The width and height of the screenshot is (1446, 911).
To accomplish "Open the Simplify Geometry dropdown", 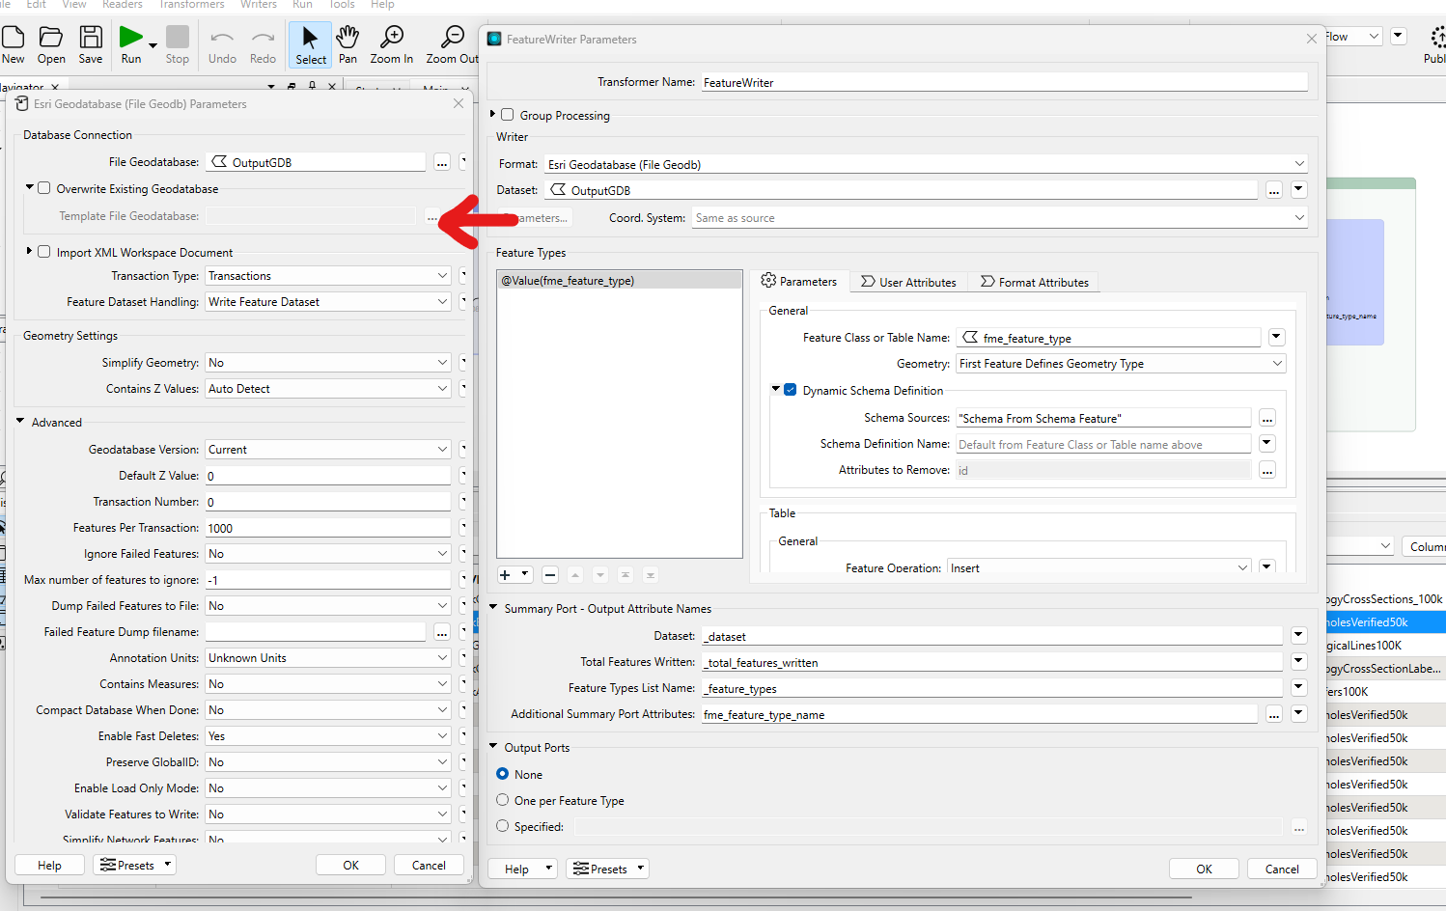I will click(328, 363).
